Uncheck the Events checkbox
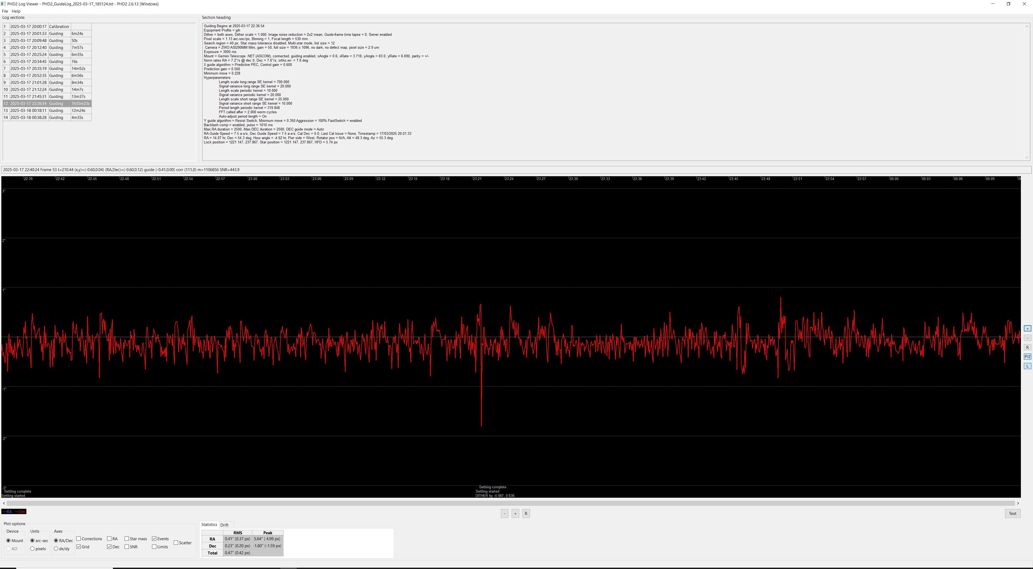This screenshot has height=569, width=1033. click(154, 539)
